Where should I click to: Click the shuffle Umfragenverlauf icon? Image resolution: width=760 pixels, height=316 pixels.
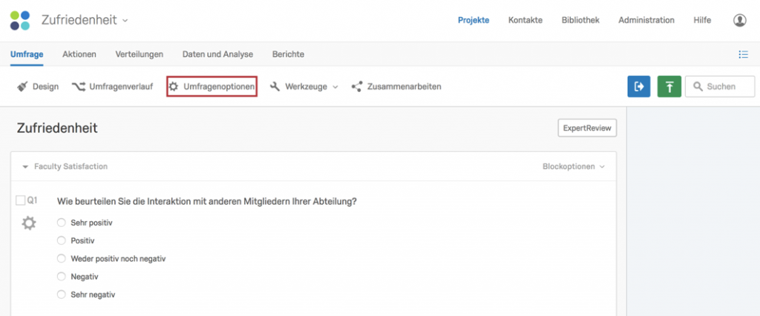click(x=78, y=87)
